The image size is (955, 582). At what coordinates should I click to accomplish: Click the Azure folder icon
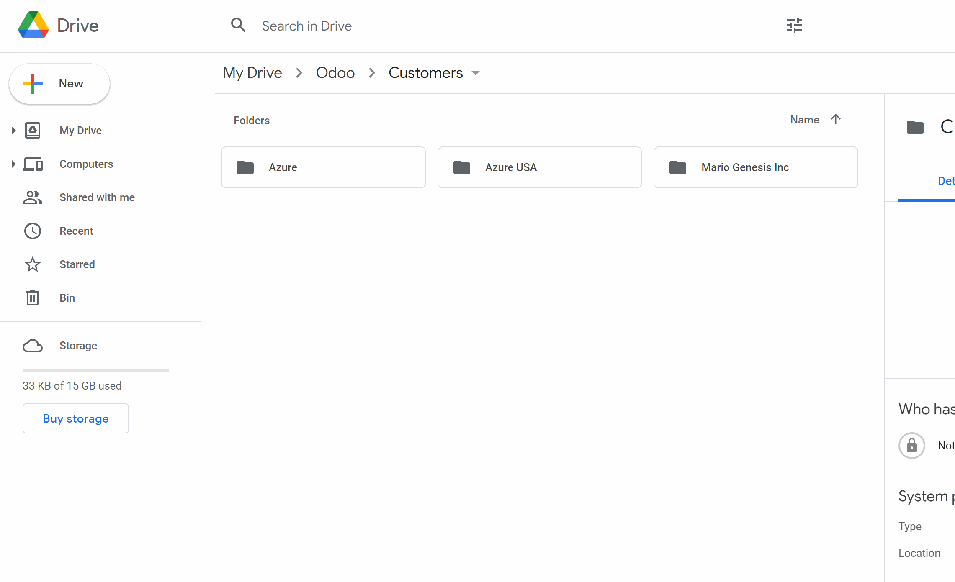pos(245,167)
